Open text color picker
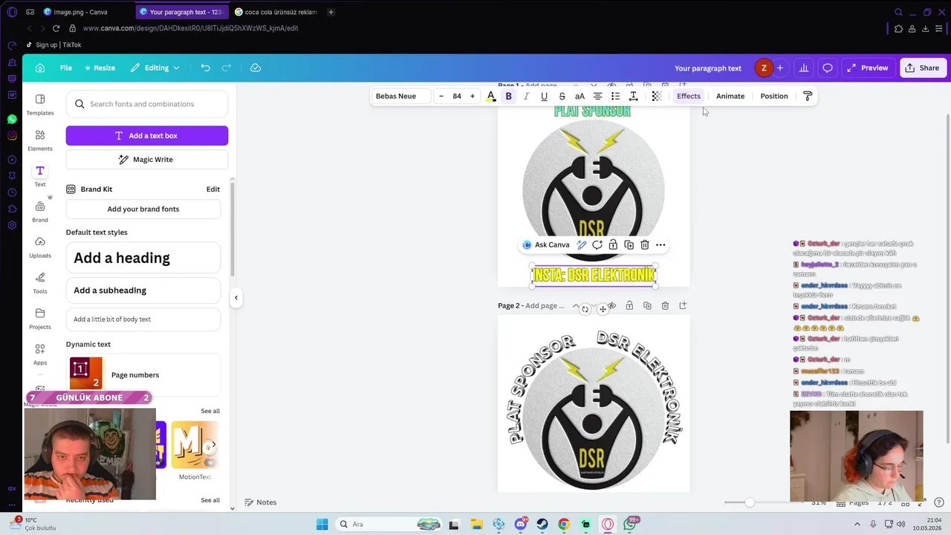The width and height of the screenshot is (951, 535). point(491,96)
